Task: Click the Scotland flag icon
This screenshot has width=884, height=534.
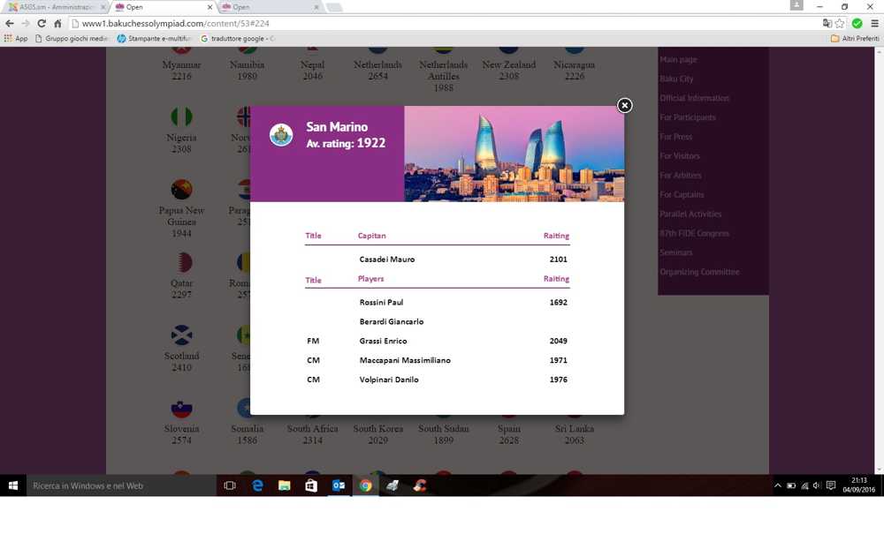Action: point(181,335)
